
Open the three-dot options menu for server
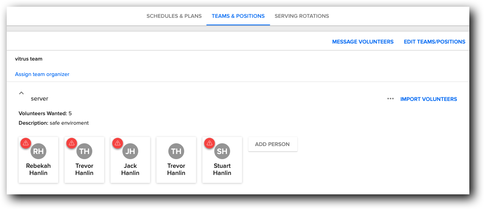tap(391, 99)
